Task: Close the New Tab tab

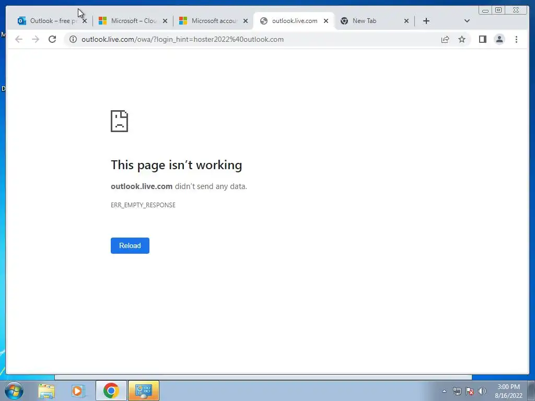Action: coord(406,21)
